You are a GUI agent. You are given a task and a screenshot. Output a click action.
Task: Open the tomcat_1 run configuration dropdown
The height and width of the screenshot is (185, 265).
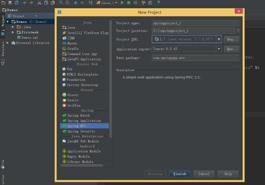tap(107, 3)
